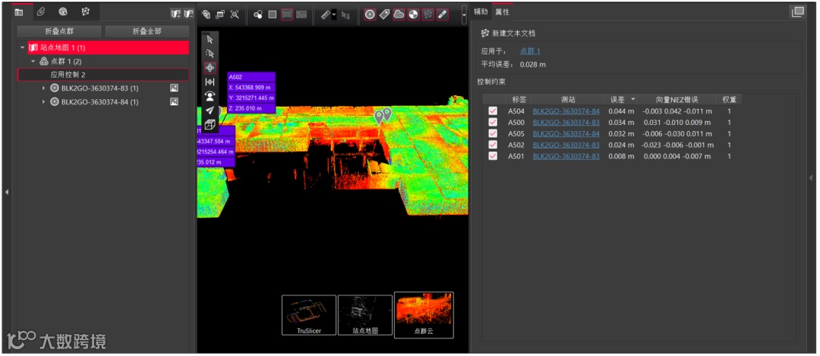Select the walk-through person view tool

click(210, 96)
